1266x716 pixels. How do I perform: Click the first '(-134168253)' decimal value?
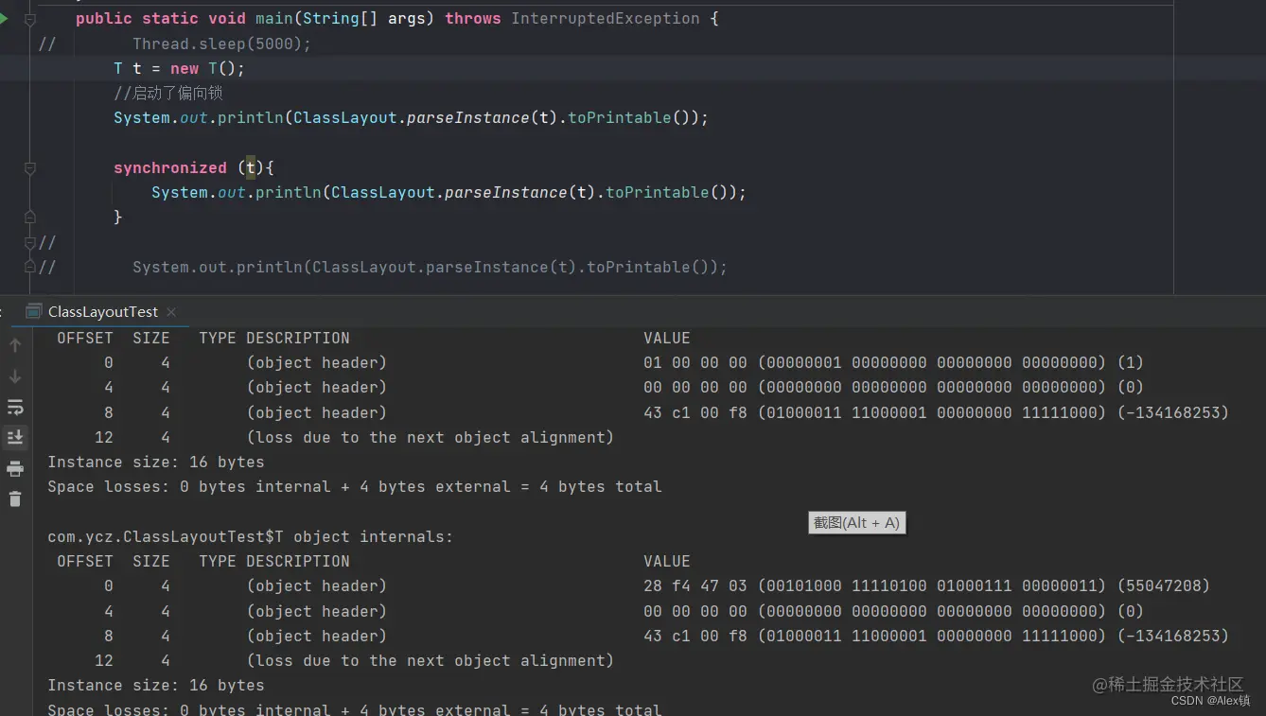click(1173, 412)
